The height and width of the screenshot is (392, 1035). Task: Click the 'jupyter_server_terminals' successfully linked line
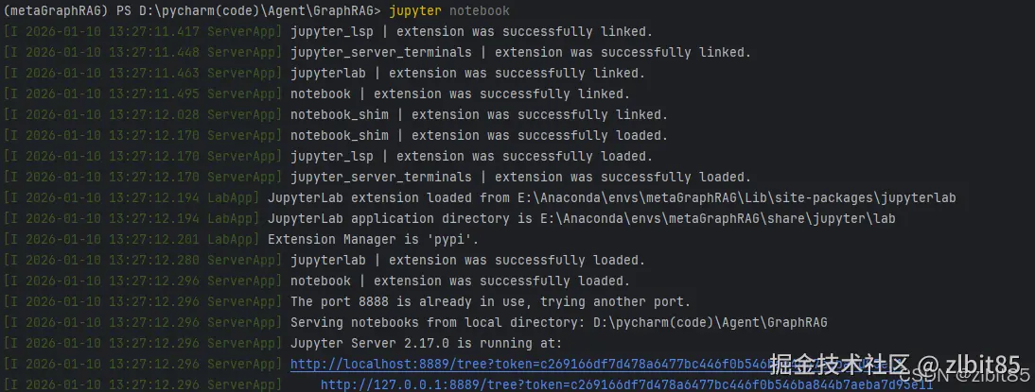[520, 52]
